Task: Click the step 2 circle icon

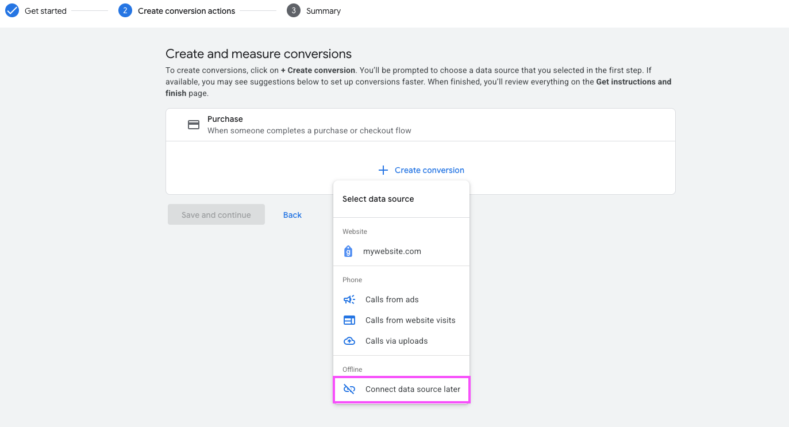Action: tap(125, 10)
